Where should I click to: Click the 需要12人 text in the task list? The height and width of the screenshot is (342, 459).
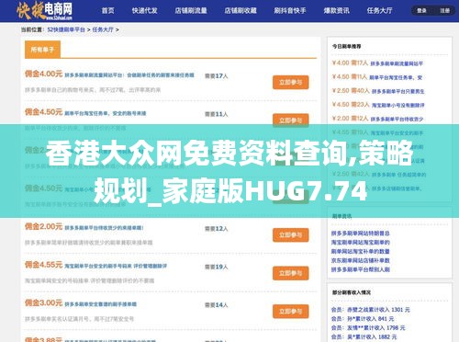[217, 229]
